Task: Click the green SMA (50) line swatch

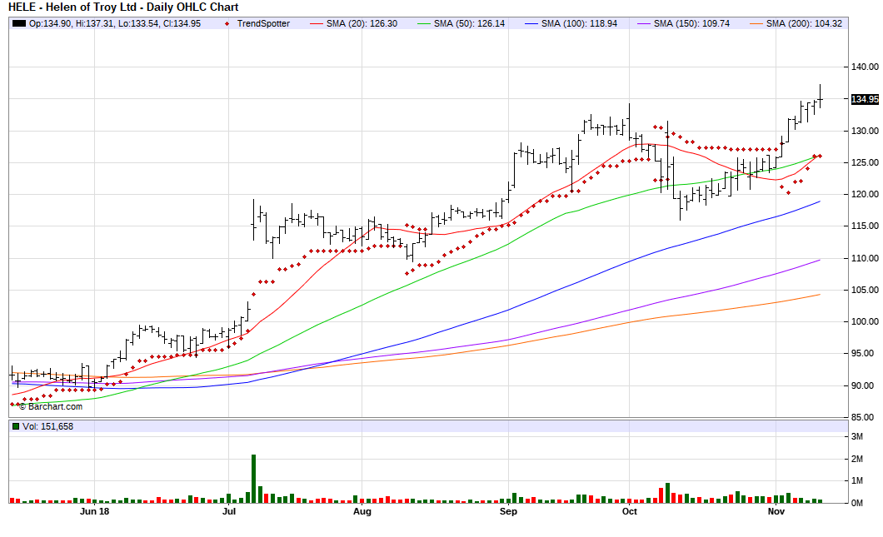Action: click(x=424, y=23)
